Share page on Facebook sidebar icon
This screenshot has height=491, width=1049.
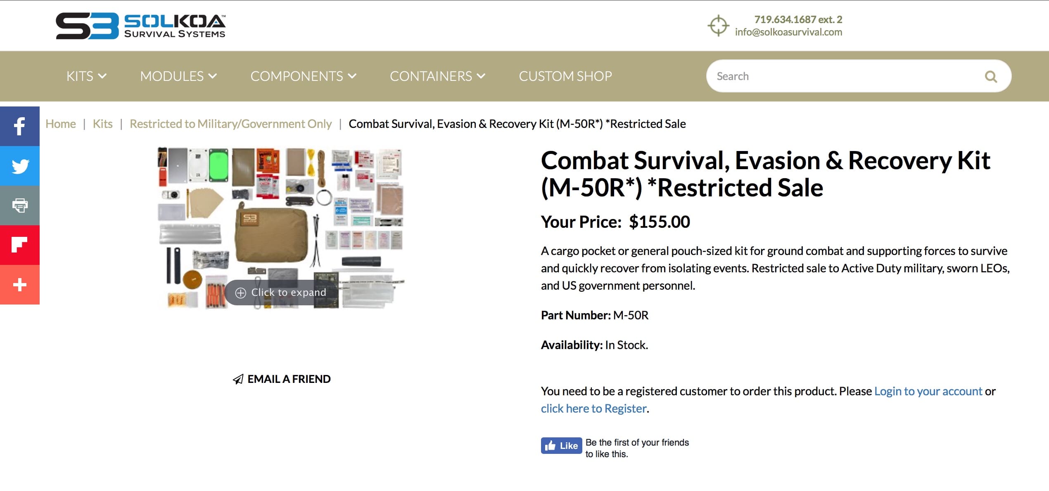19,126
